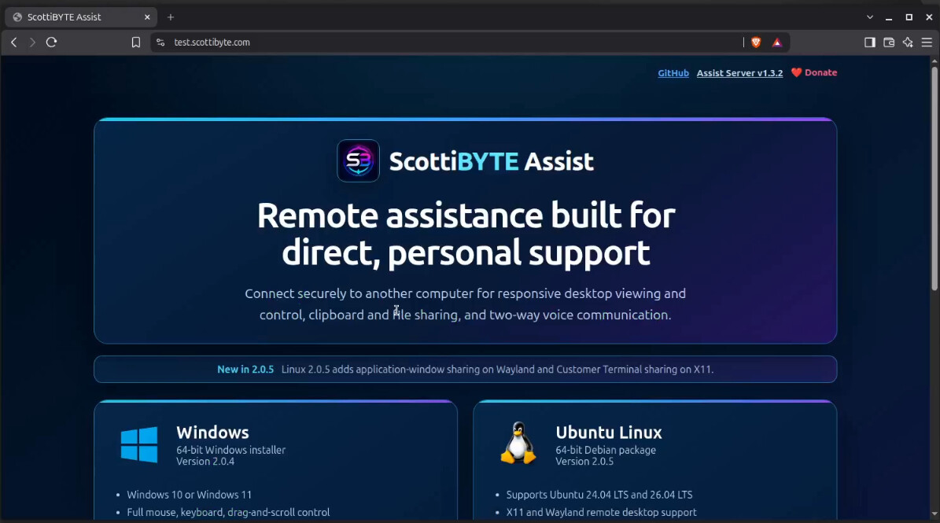Click '64-bit Windows installer' text
This screenshot has width=940, height=523.
(230, 450)
